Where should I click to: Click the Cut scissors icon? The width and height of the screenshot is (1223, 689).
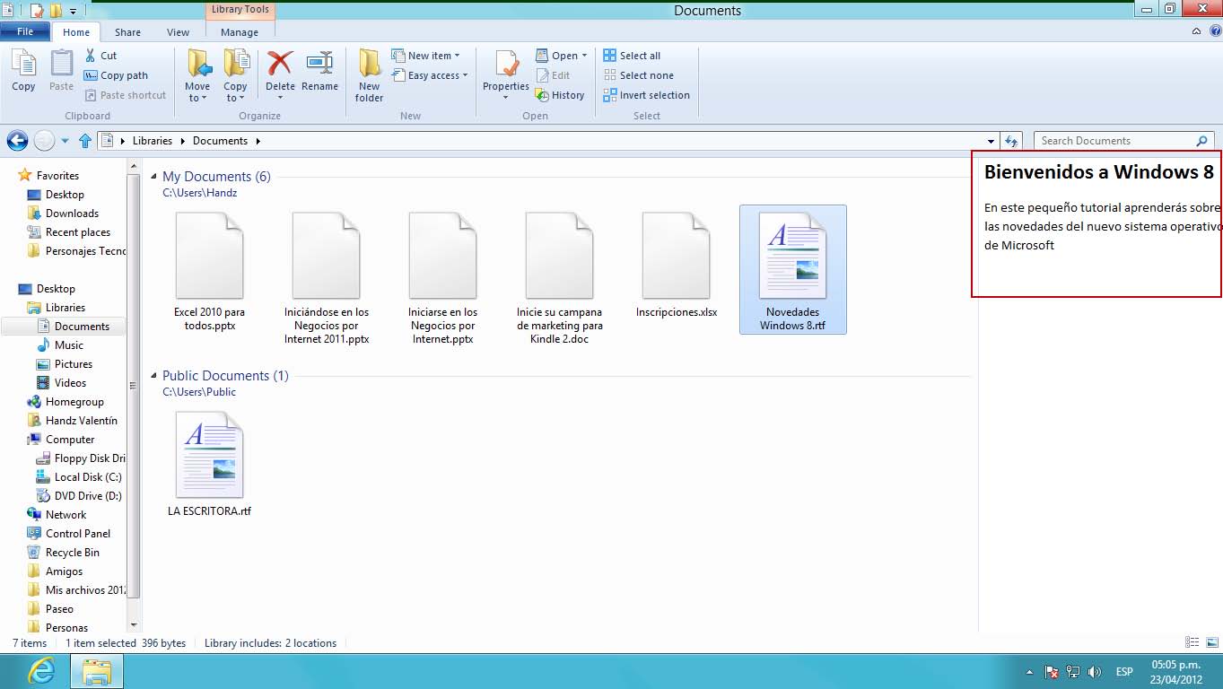tap(91, 56)
